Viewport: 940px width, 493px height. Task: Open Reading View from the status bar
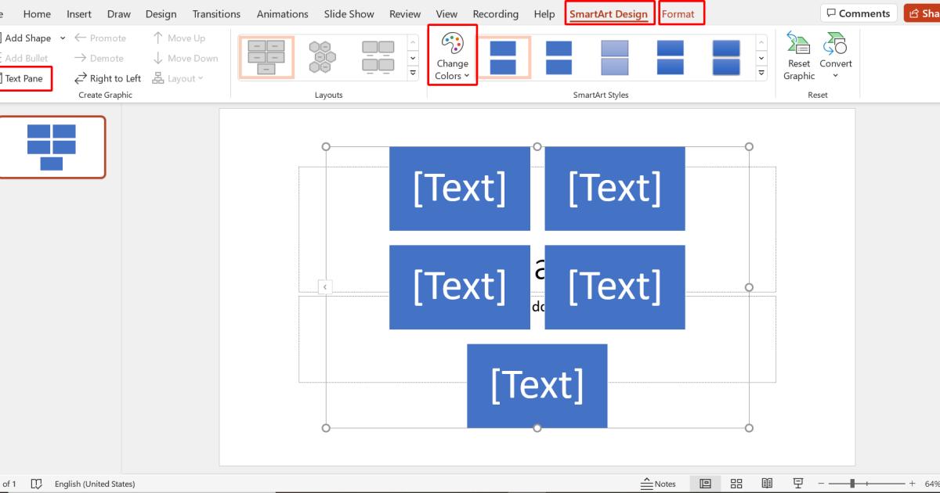pos(767,483)
